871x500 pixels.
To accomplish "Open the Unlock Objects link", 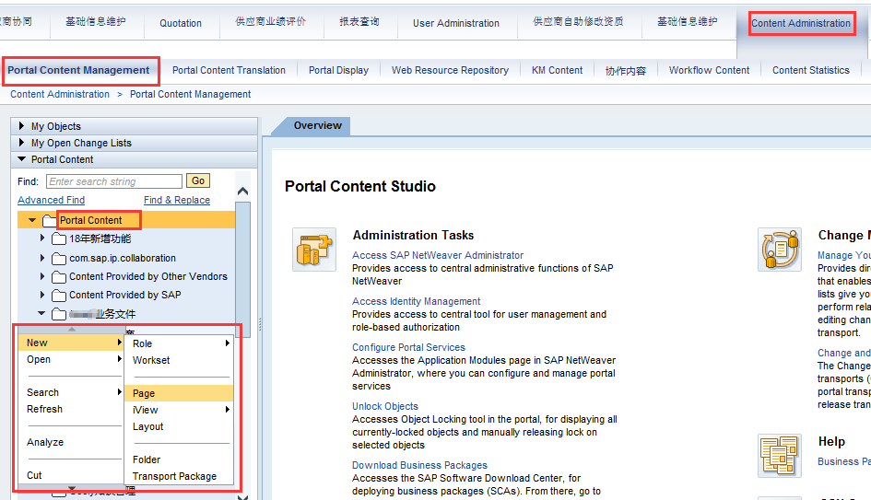I will tap(385, 406).
